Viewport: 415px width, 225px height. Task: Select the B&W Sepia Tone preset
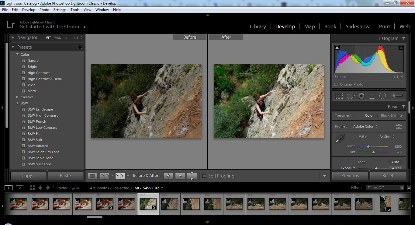(40, 158)
